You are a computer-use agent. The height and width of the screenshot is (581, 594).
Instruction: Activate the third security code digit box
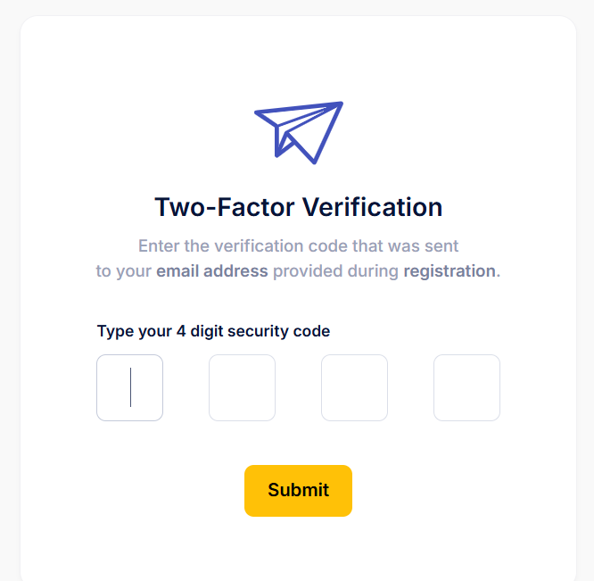pos(354,387)
